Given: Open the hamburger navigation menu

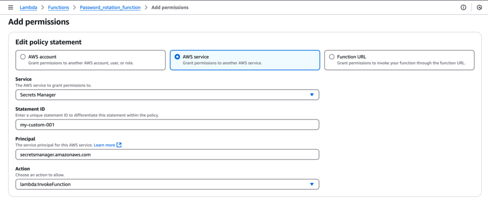Looking at the screenshot, I should pyautogui.click(x=10, y=8).
